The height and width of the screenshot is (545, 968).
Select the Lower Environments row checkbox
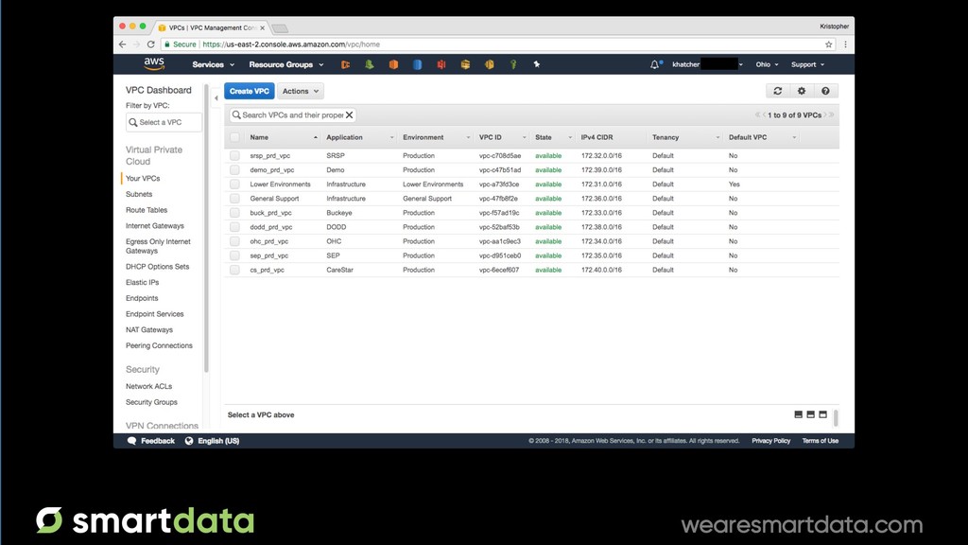click(234, 185)
